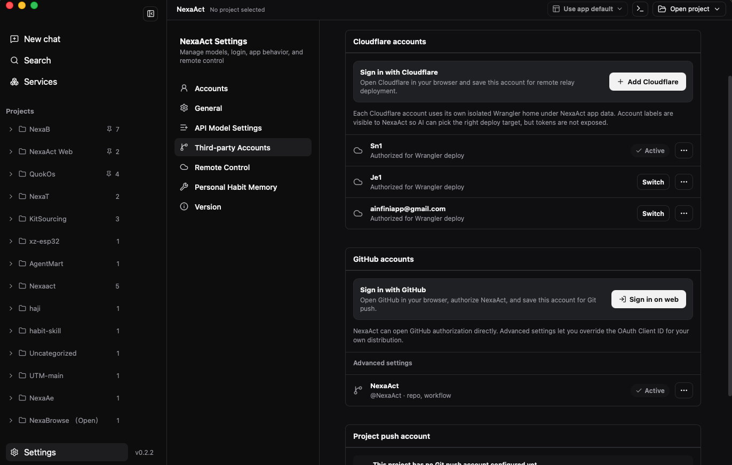The width and height of the screenshot is (732, 465).
Task: Switch to ainfiniapp@gmail.com Cloudflare account
Action: click(653, 213)
